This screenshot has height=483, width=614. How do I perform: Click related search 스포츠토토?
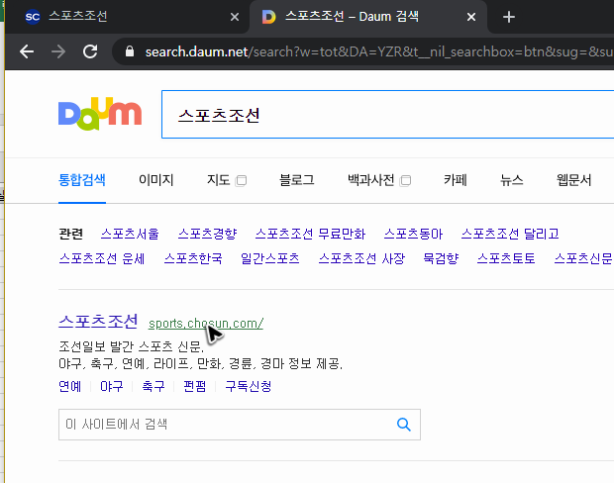pos(506,258)
